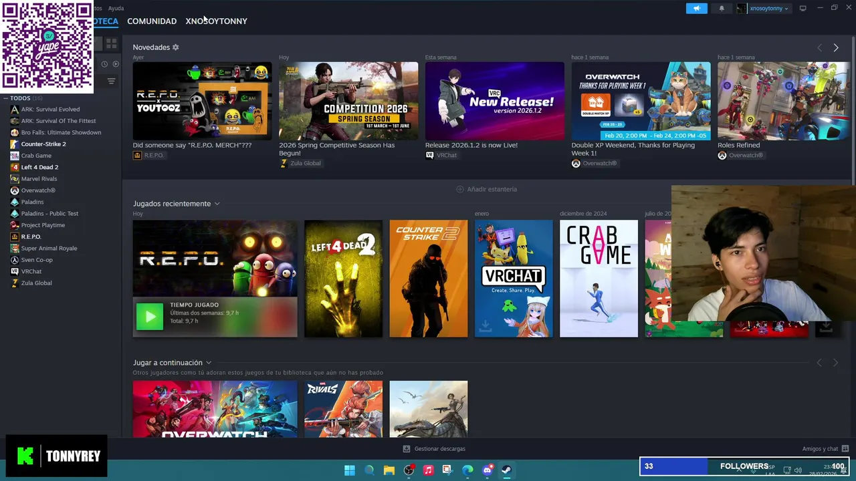Screen dimensions: 856x481
Task: Select Project Playtime in the game list
Action: coord(43,225)
